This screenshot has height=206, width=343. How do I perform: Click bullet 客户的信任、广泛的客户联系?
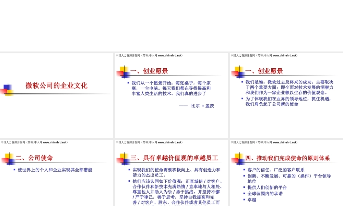(276, 170)
